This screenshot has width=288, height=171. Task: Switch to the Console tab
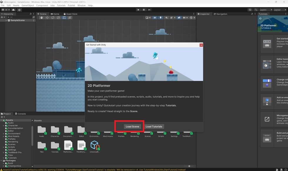click(x=20, y=114)
